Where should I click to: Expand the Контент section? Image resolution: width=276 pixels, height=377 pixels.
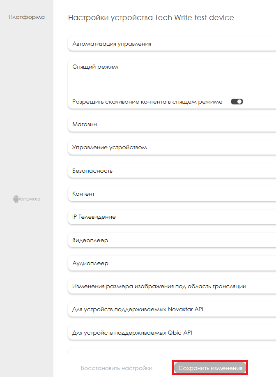[83, 194]
